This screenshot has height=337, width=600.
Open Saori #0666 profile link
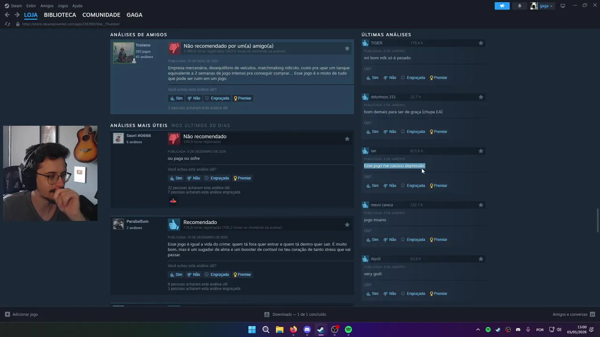pyautogui.click(x=138, y=136)
